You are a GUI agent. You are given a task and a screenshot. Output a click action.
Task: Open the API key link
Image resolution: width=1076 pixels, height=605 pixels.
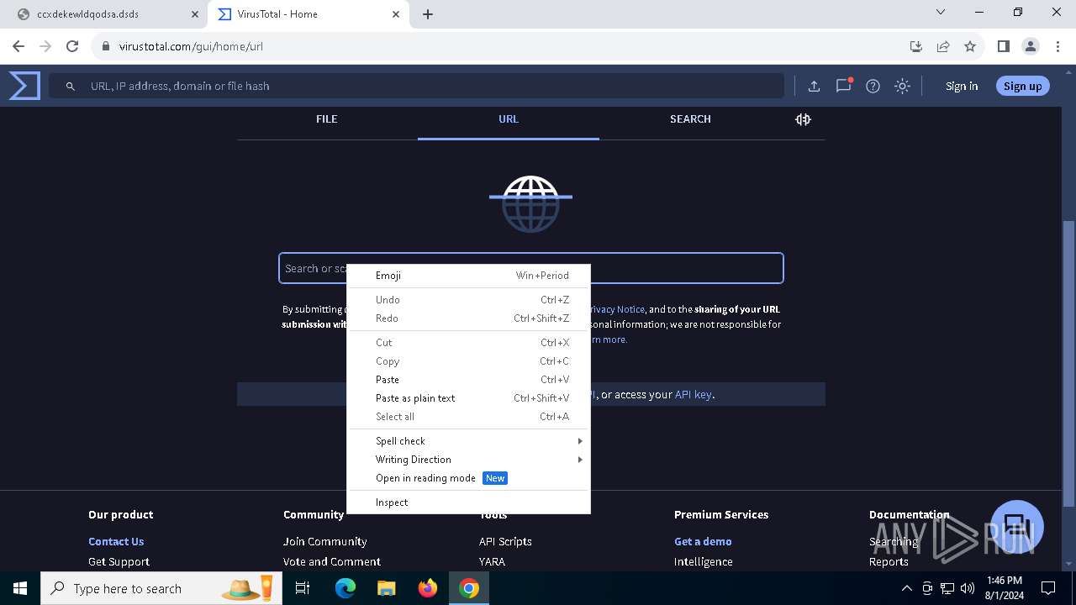[x=694, y=394]
